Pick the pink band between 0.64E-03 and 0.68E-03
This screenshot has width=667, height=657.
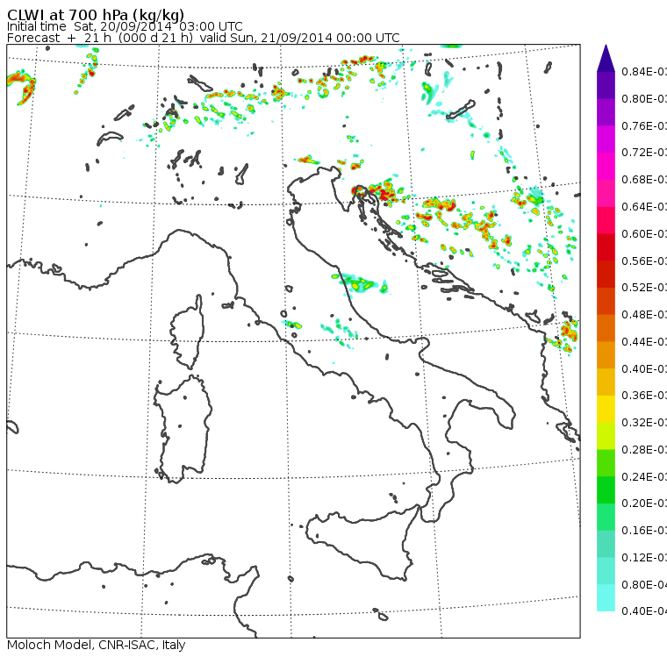click(x=606, y=193)
